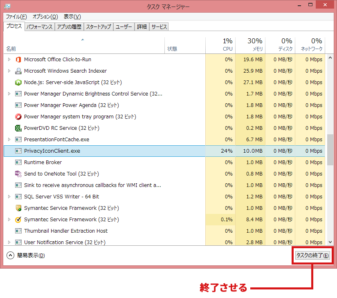The image size is (337, 298).
Task: Click the scroll down arrow of process list
Action: pyautogui.click(x=330, y=242)
